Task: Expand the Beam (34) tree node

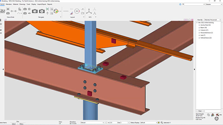Action: (x=199, y=28)
